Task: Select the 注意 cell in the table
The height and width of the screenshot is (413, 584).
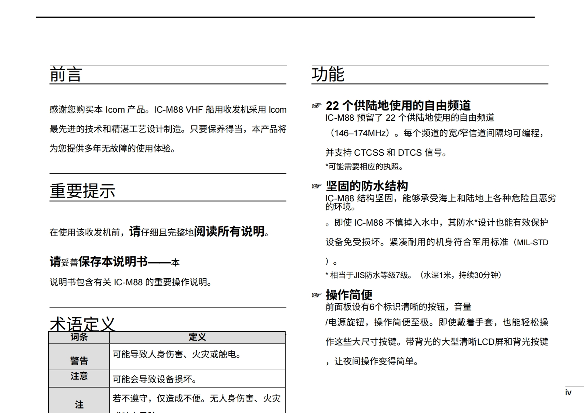Action: pos(79,376)
